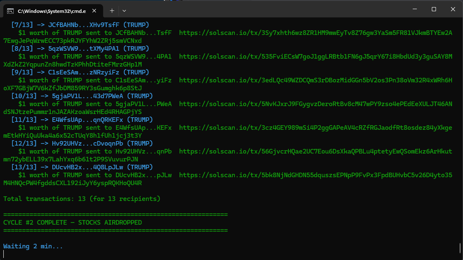
Task: Close the terminal window
Action: click(453, 9)
